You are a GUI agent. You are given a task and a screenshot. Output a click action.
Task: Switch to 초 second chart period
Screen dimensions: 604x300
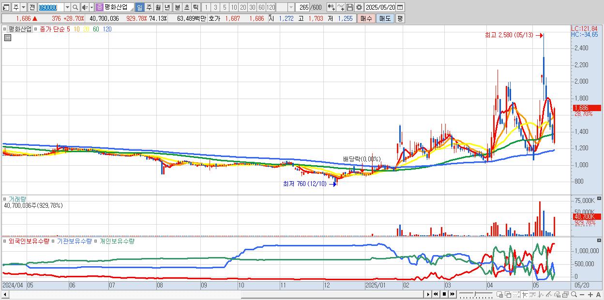coord(186,7)
